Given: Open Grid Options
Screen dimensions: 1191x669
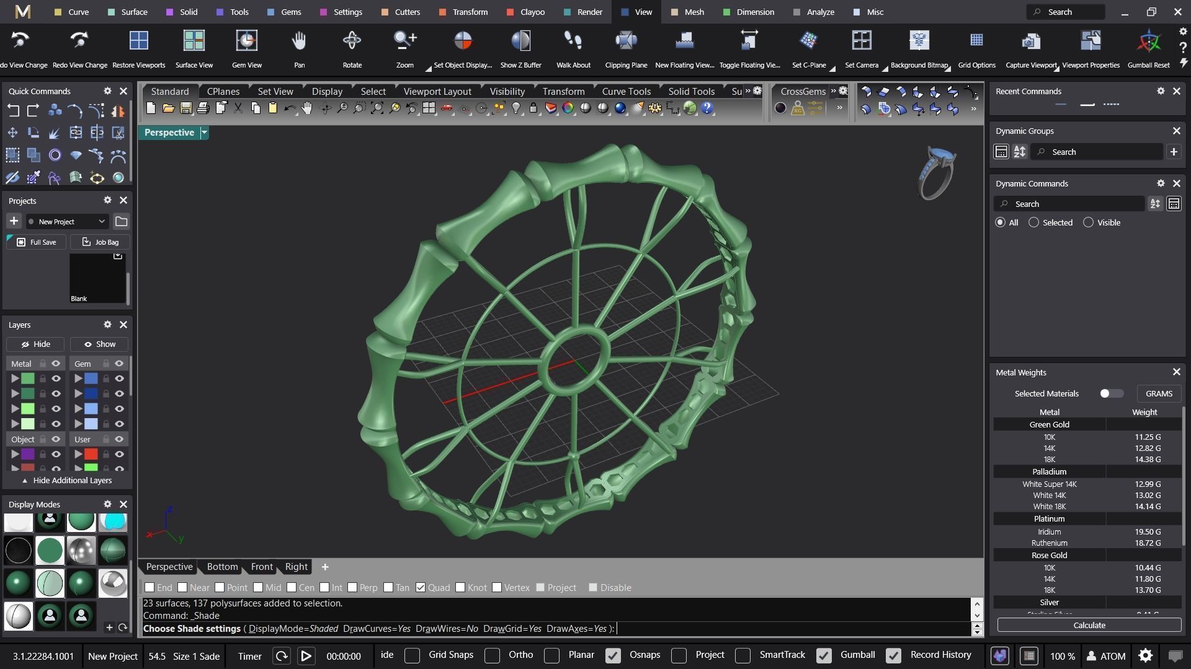Looking at the screenshot, I should pyautogui.click(x=976, y=41).
